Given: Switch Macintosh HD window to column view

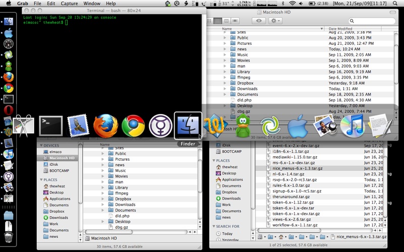Looking at the screenshot, I should click(226, 21).
